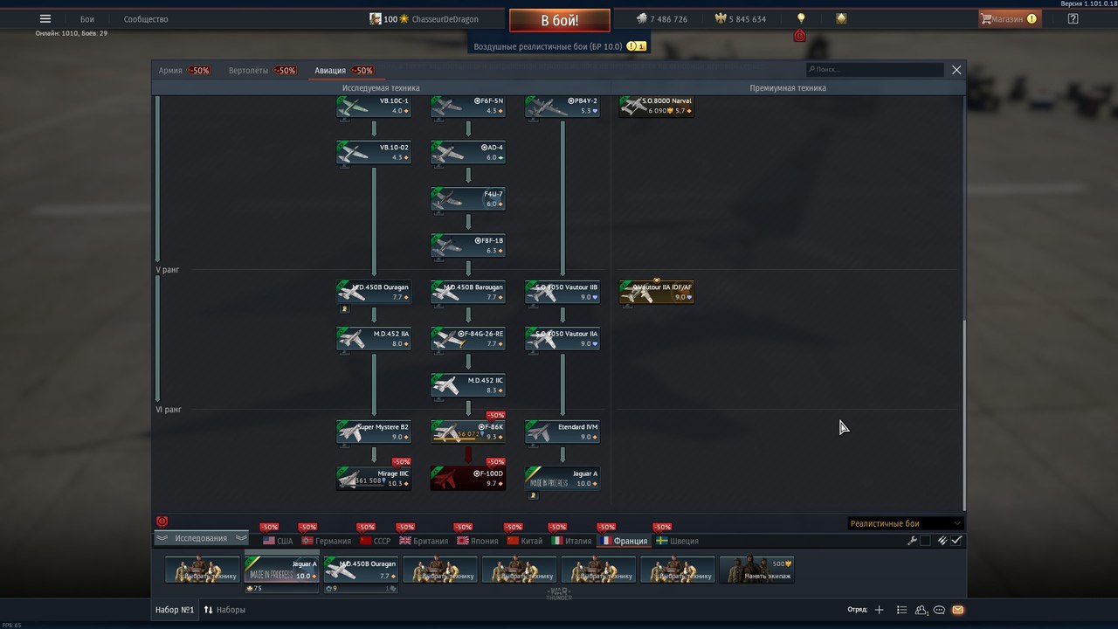Choose the Британия nation tab
The height and width of the screenshot is (629, 1118).
[424, 541]
